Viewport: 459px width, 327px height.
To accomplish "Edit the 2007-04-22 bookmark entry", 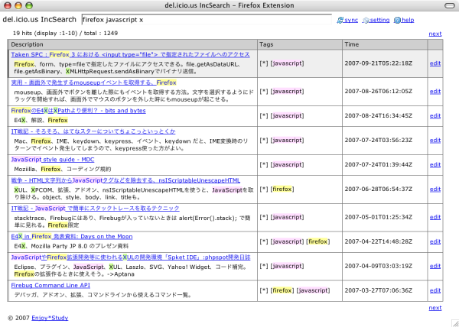I will click(435, 242).
